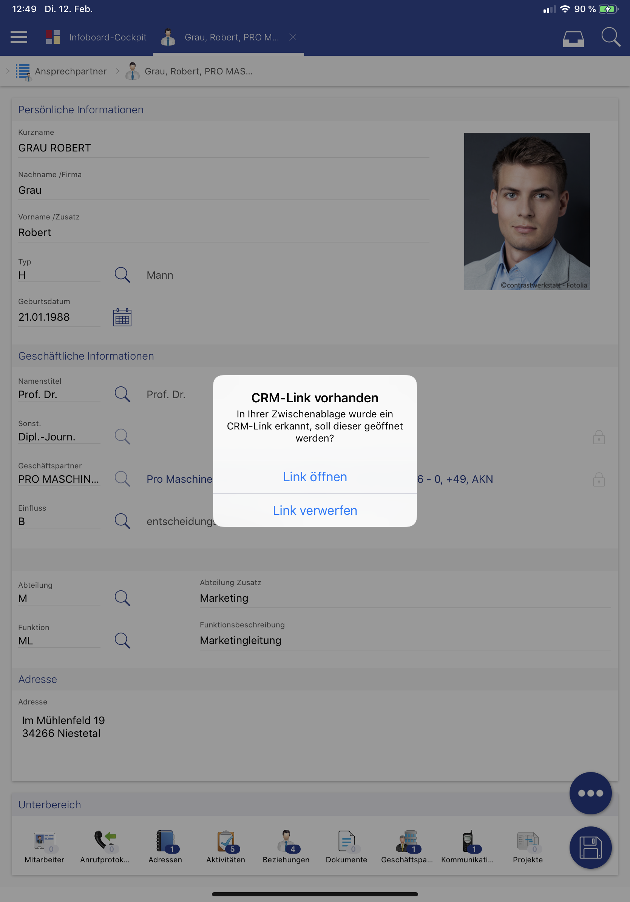Open the Beziehungen subsection

tap(286, 847)
